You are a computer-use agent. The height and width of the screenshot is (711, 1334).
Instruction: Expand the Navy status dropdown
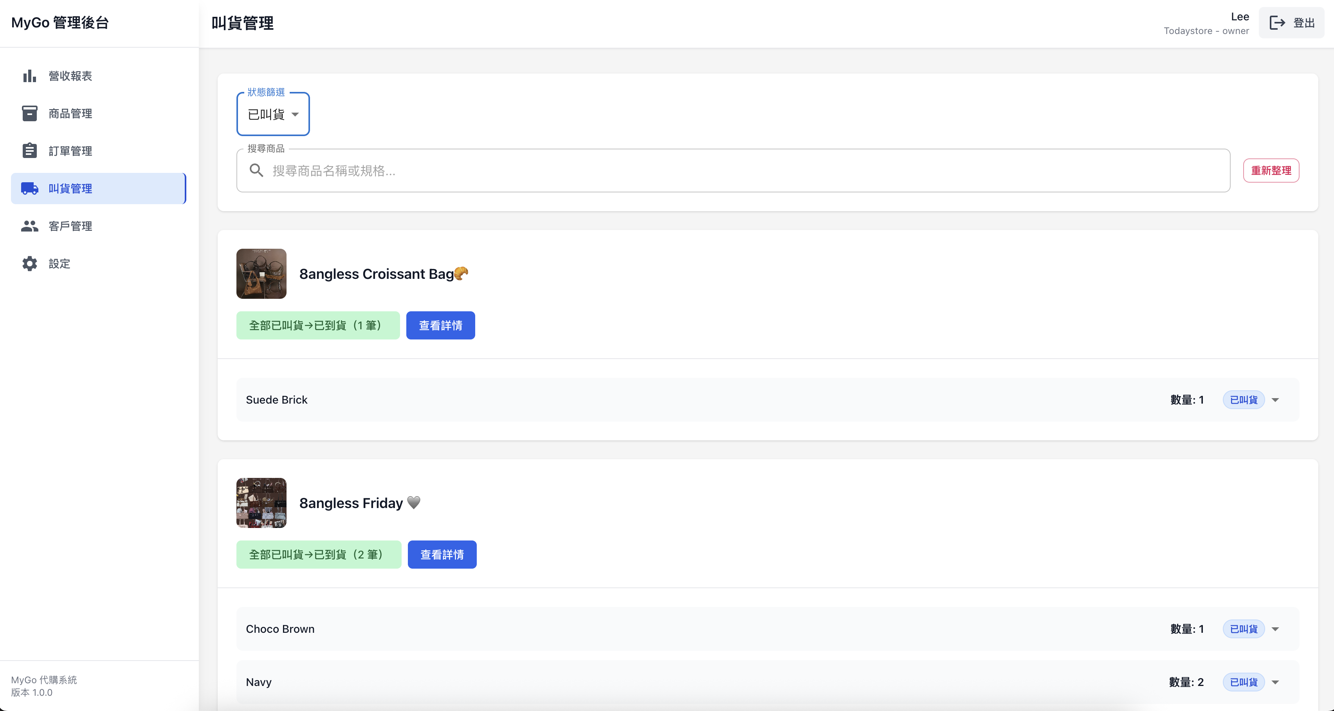click(1276, 682)
